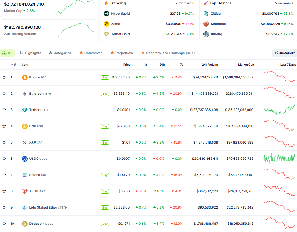The image size is (297, 232).
Task: Expand Top Gainers with View more
Action: tap(284, 3)
